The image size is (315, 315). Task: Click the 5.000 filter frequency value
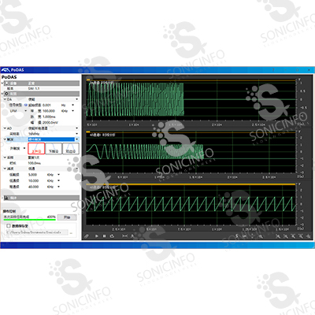(x=32, y=175)
